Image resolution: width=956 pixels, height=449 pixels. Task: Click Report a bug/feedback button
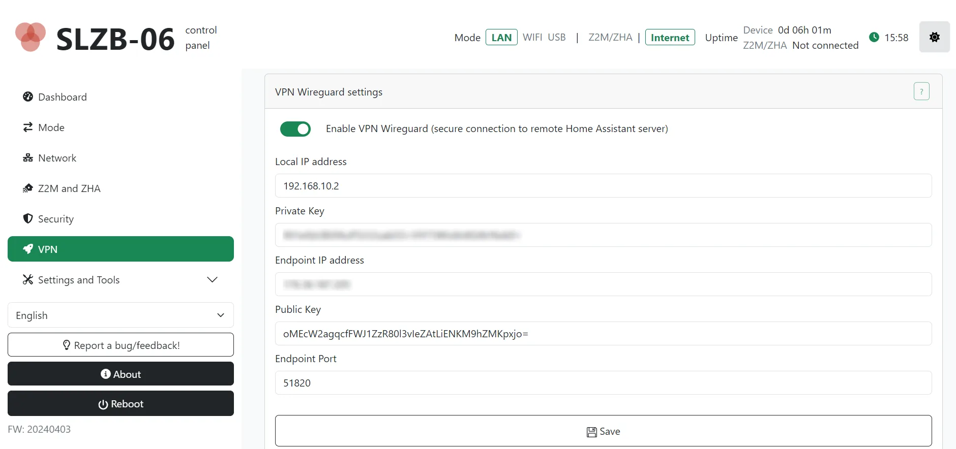point(121,345)
